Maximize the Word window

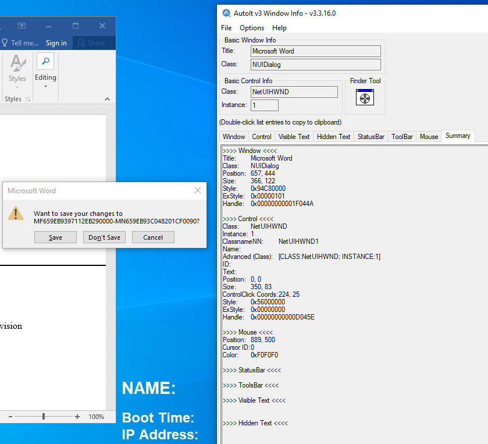(x=76, y=26)
